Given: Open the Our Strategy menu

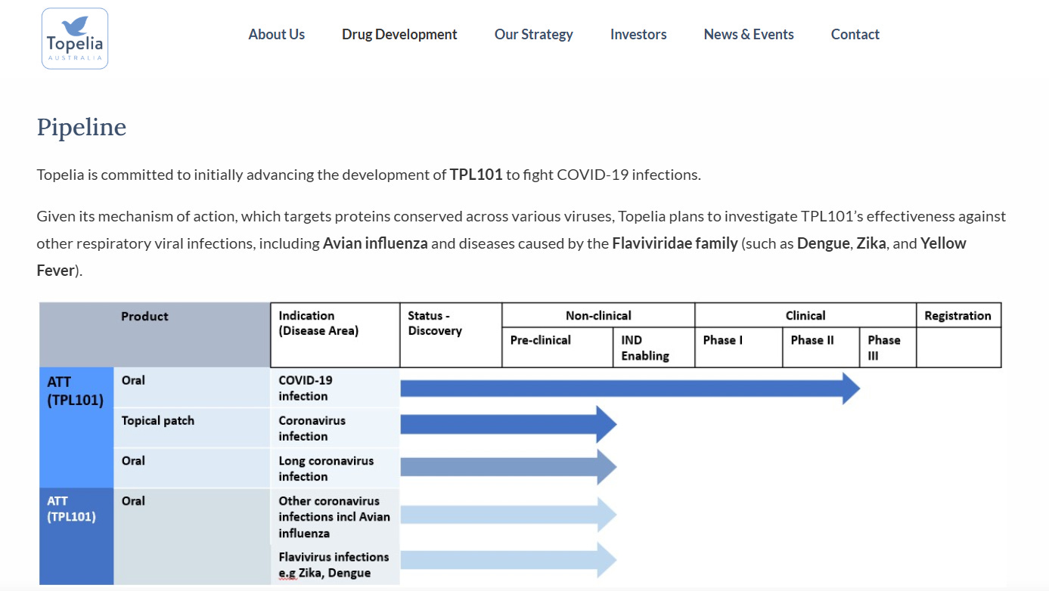Looking at the screenshot, I should click(x=534, y=35).
